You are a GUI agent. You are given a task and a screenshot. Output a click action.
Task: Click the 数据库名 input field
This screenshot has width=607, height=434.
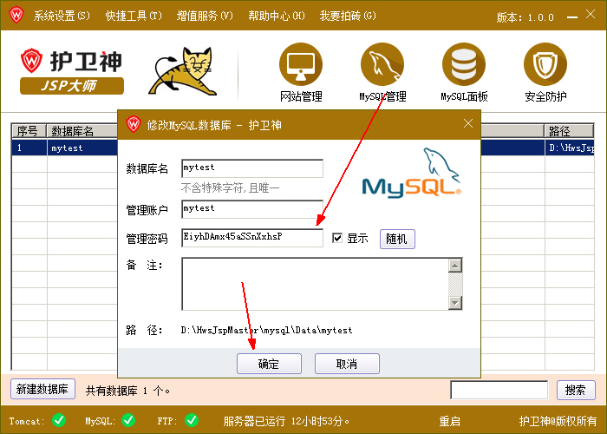252,168
